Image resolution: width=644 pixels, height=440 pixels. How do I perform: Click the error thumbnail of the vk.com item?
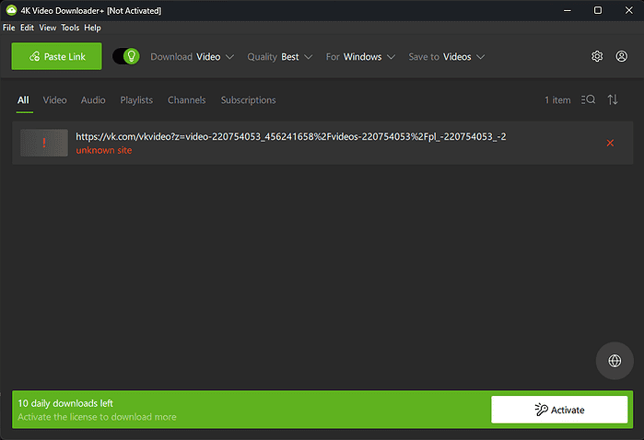click(x=44, y=143)
